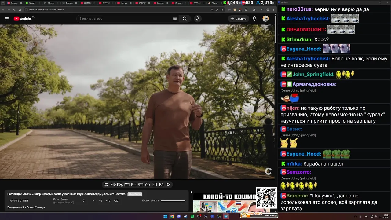Open Steam from the taskbar
Image resolution: width=391 pixels, height=220 pixels.
185,216
